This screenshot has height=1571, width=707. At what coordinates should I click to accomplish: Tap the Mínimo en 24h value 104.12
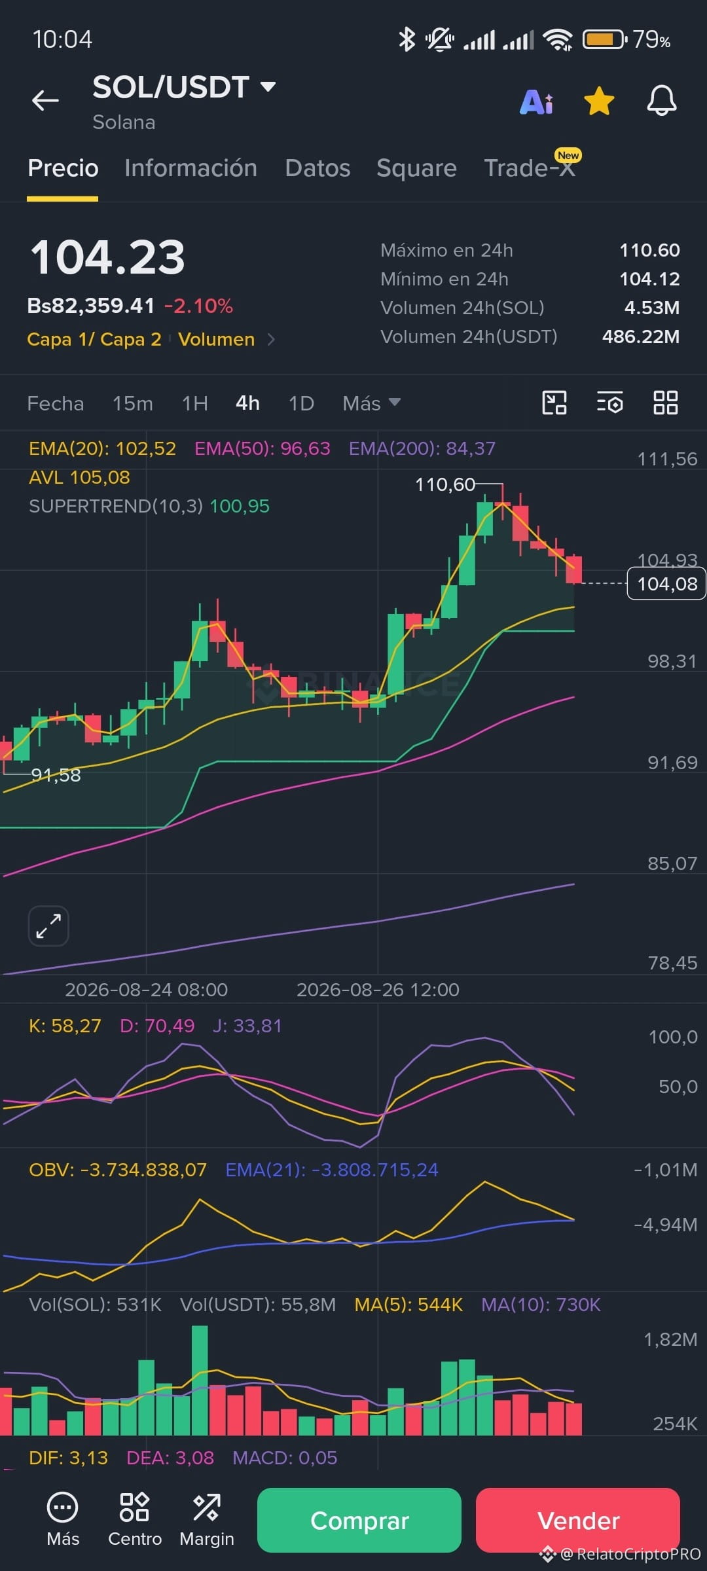[649, 279]
